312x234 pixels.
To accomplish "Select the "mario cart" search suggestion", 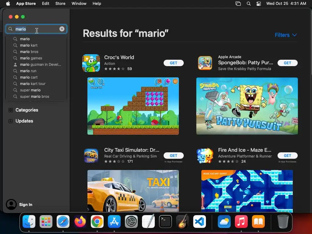I will (x=36, y=77).
